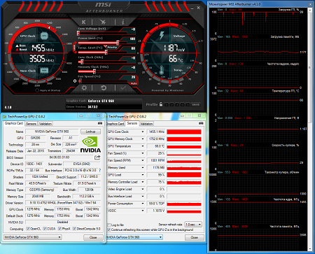Viewport: 315px width, 254px height.
Task: Launch Kombustor with the K icon
Action: point(83,22)
